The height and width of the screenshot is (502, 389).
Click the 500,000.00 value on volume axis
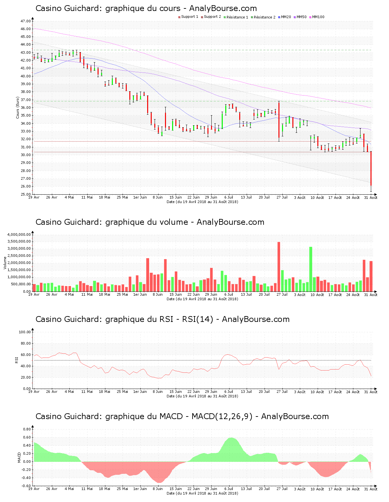[21, 284]
